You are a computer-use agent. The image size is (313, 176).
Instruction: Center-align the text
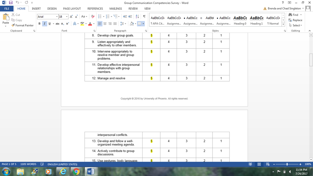(105, 24)
